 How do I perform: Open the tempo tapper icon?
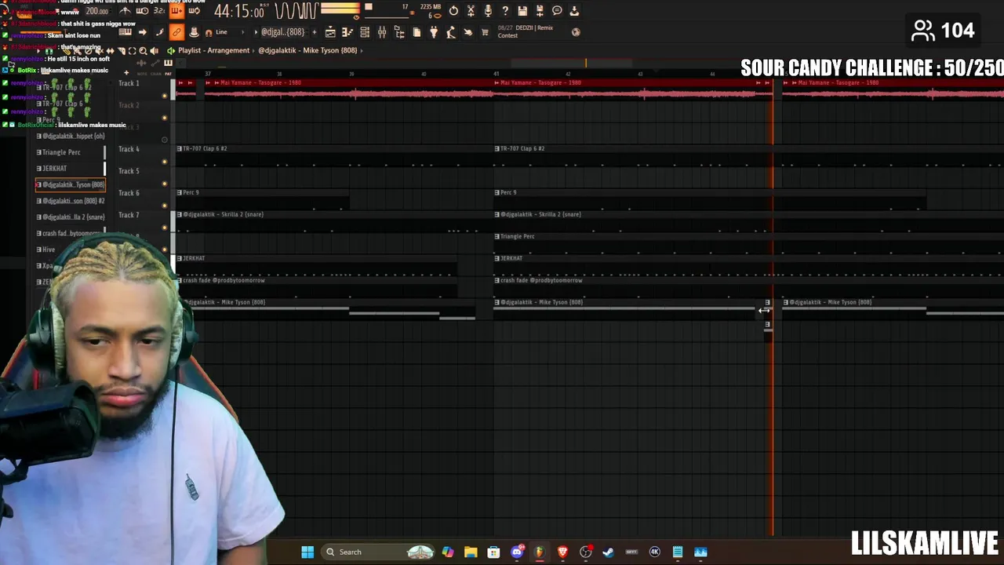[x=451, y=32]
